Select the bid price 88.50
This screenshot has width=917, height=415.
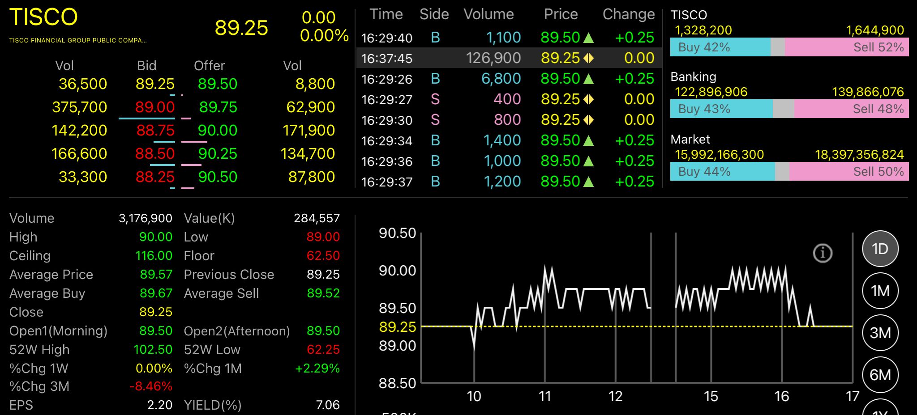pos(155,153)
